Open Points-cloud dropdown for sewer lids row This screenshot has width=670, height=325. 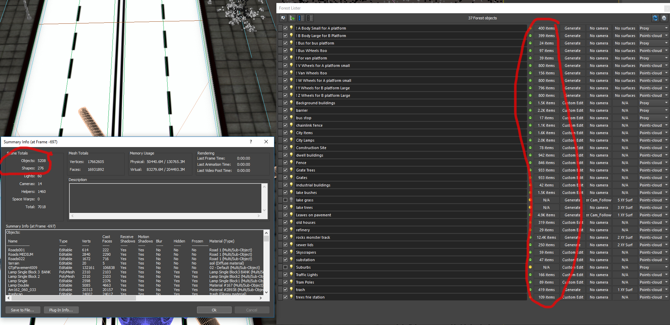[x=653, y=245]
